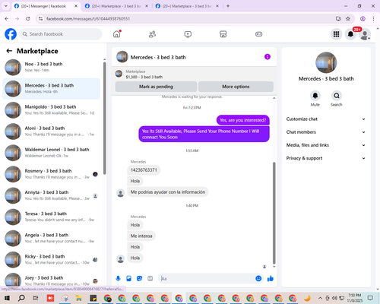Click the phone number message 14236763371
The image size is (380, 304).
(x=144, y=170)
